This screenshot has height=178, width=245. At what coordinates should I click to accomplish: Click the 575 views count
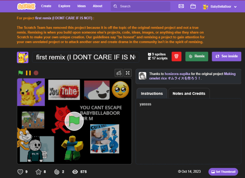click(83, 172)
